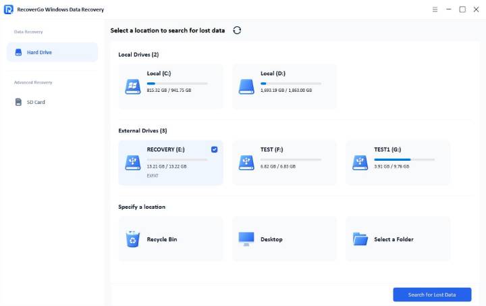486x306 pixels.
Task: Click the Desktop monitor icon
Action: (x=246, y=239)
